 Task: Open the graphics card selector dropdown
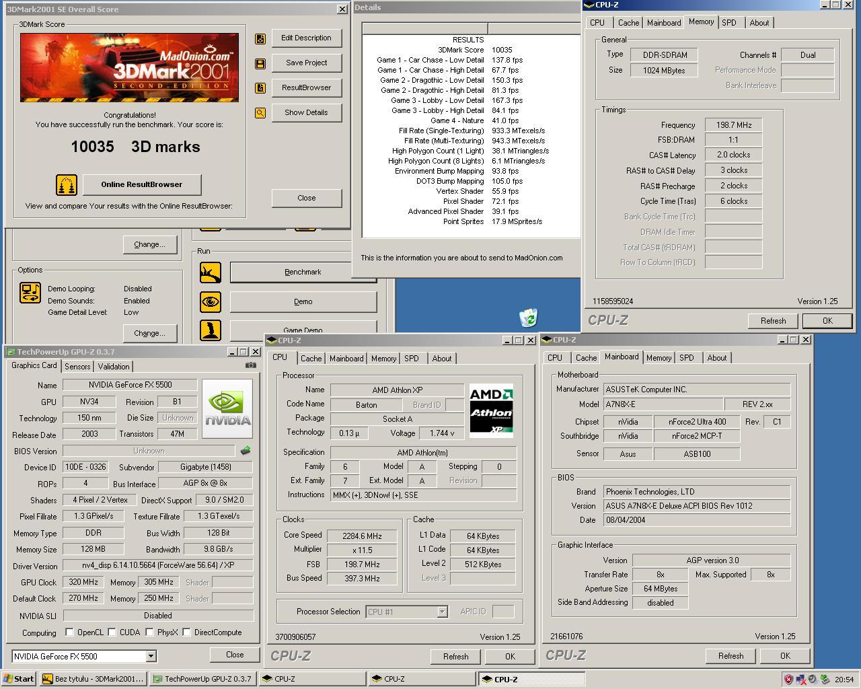coord(151,656)
